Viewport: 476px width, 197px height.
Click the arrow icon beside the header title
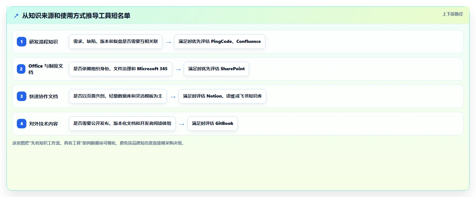[16, 16]
